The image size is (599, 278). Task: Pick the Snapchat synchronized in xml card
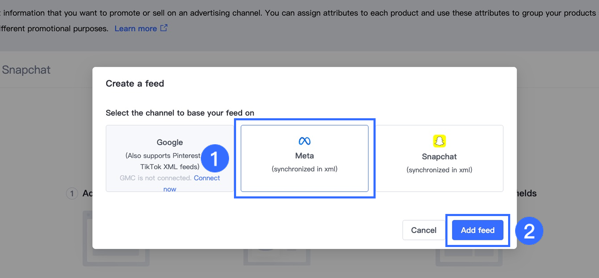pos(439,158)
